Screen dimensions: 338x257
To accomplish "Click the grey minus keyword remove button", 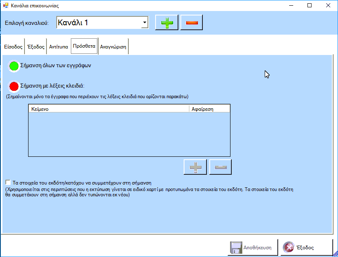I will point(220,167).
